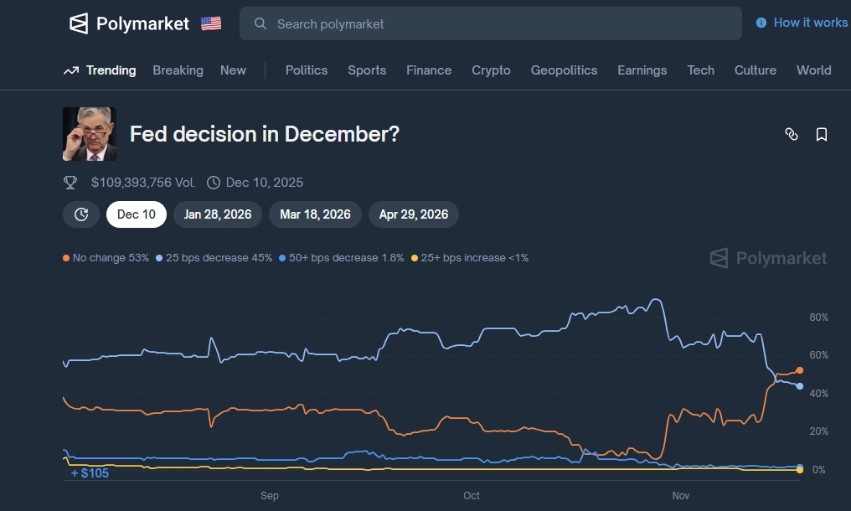Click the US flag icon
This screenshot has width=851, height=511.
click(211, 23)
